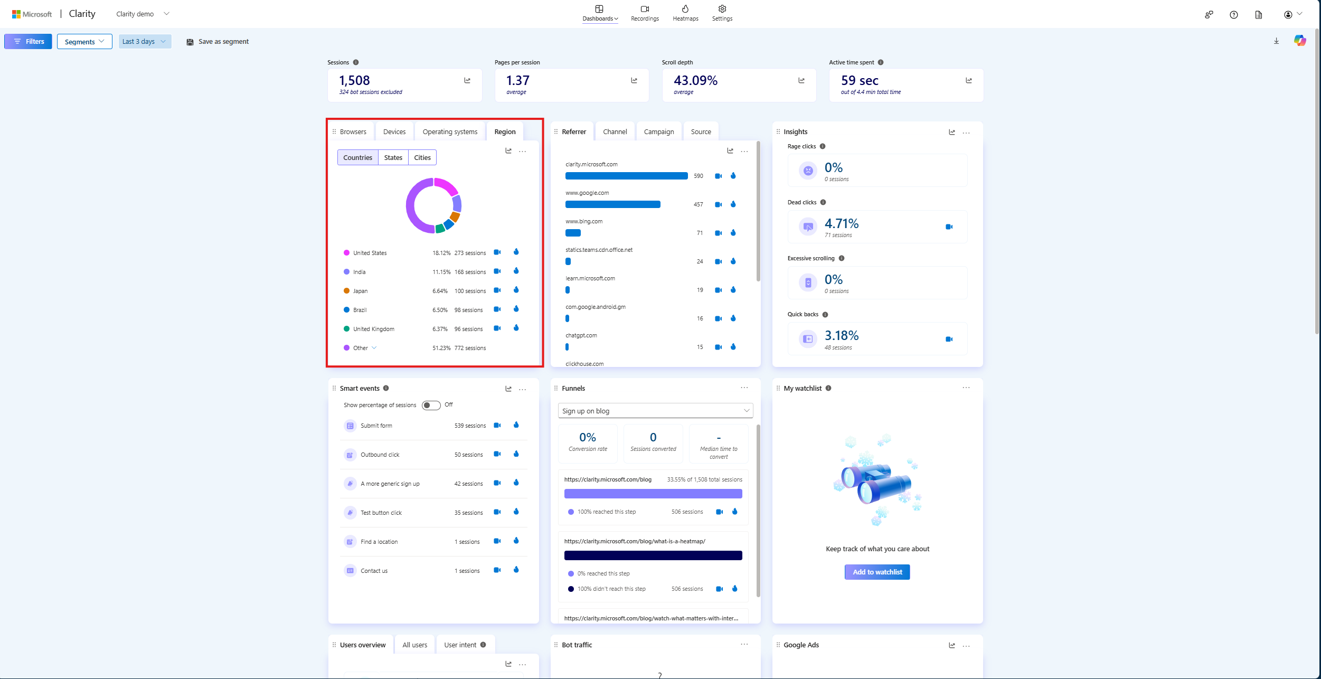Screen dimensions: 1321x679
Task: Switch to the Source tab
Action: click(x=701, y=131)
